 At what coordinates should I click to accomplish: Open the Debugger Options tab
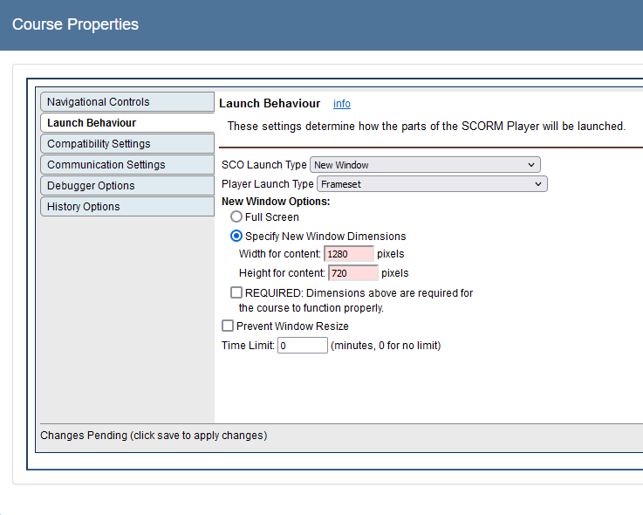pos(127,186)
